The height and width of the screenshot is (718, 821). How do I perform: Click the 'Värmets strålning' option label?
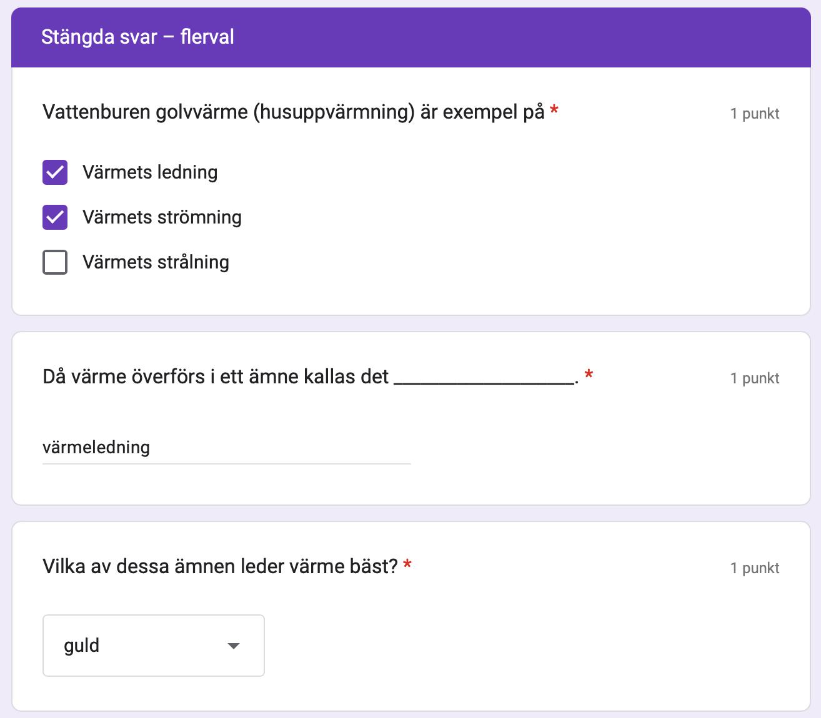click(x=156, y=262)
